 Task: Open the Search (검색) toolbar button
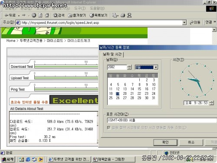(59, 15)
